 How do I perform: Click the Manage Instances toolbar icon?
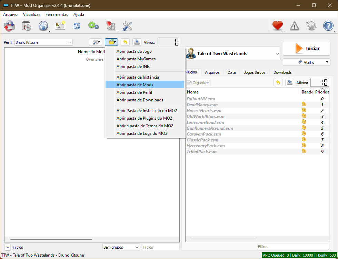tap(9, 26)
